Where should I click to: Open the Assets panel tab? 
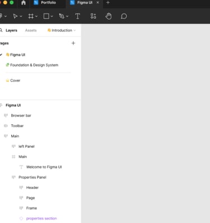pos(31,30)
